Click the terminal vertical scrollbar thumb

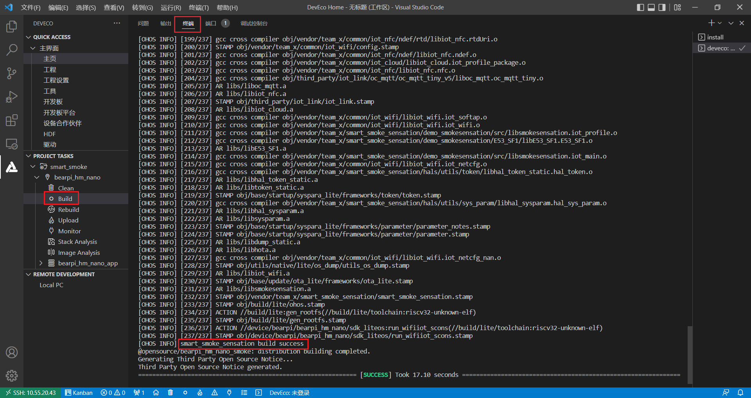pyautogui.click(x=690, y=355)
